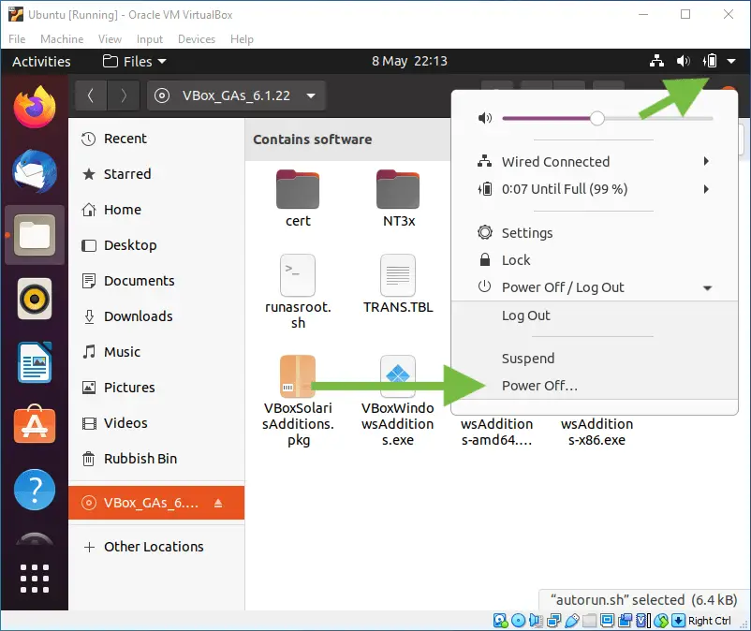
Task: Collapse the Power Off / Log Out section
Action: tap(707, 287)
